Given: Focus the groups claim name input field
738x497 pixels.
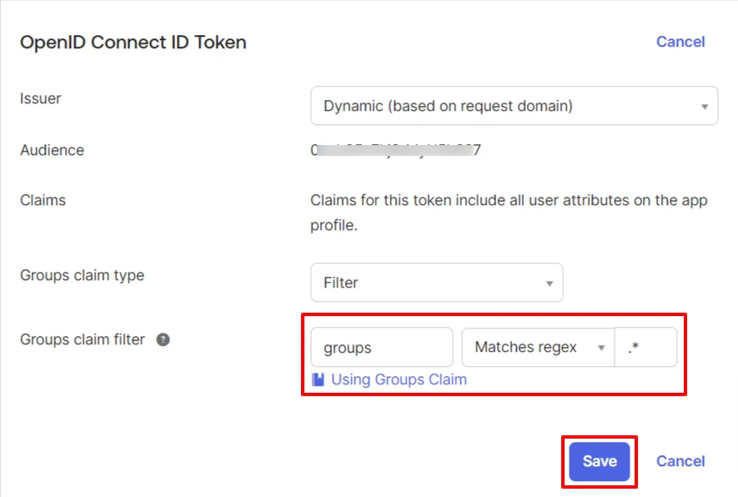Looking at the screenshot, I should (x=381, y=347).
